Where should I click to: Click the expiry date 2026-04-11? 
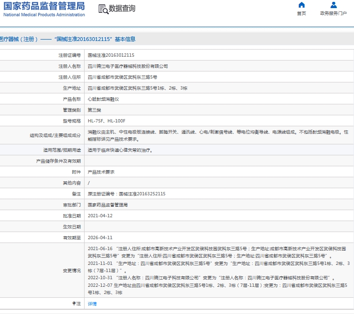[x=100, y=238]
